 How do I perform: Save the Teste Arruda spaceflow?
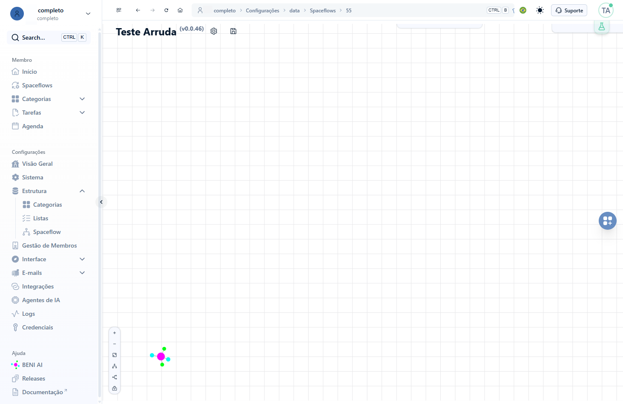click(233, 31)
